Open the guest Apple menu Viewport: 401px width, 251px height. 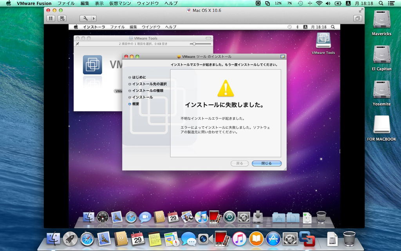[x=76, y=27]
